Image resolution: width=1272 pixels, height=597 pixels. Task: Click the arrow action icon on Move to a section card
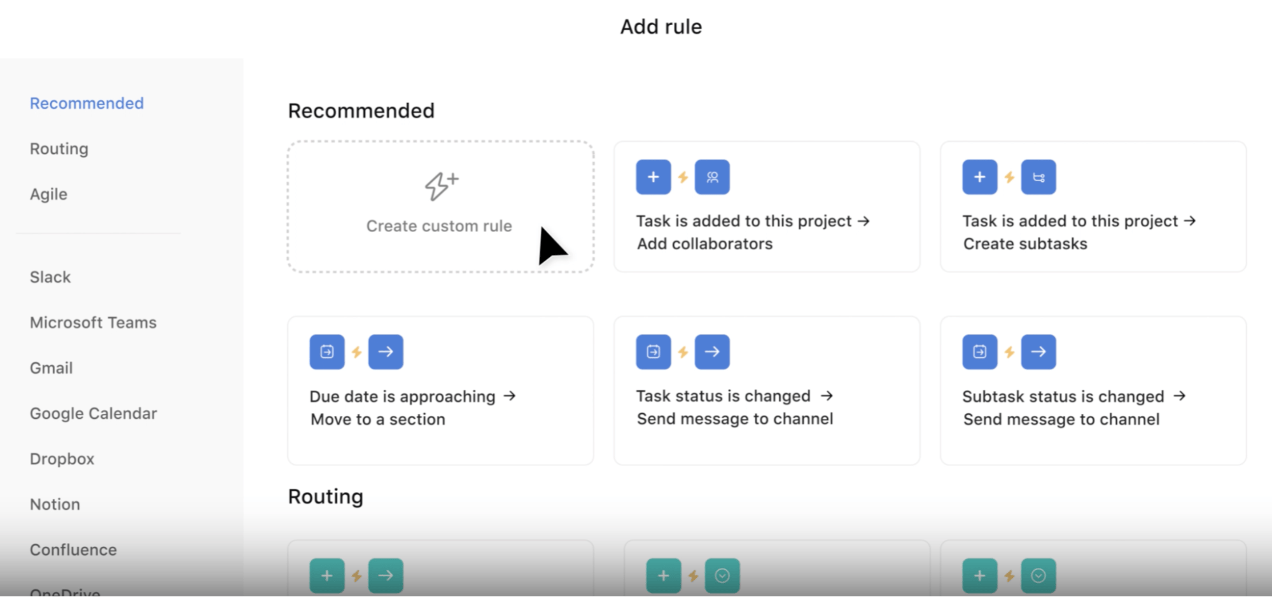[x=386, y=352]
